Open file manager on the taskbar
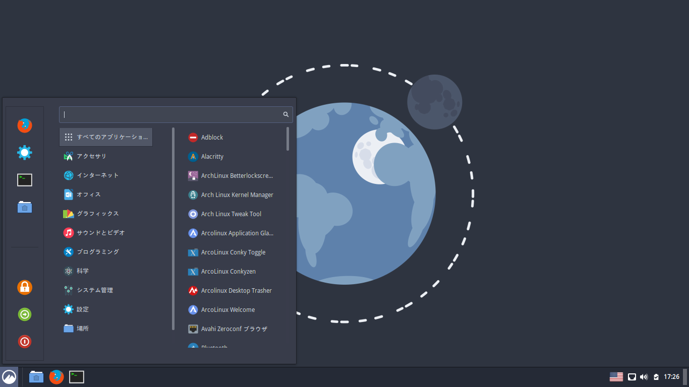 [36, 377]
